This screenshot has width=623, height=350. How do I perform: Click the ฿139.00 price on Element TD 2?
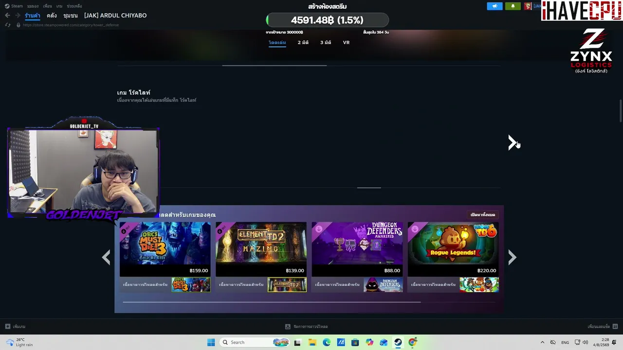click(x=295, y=270)
